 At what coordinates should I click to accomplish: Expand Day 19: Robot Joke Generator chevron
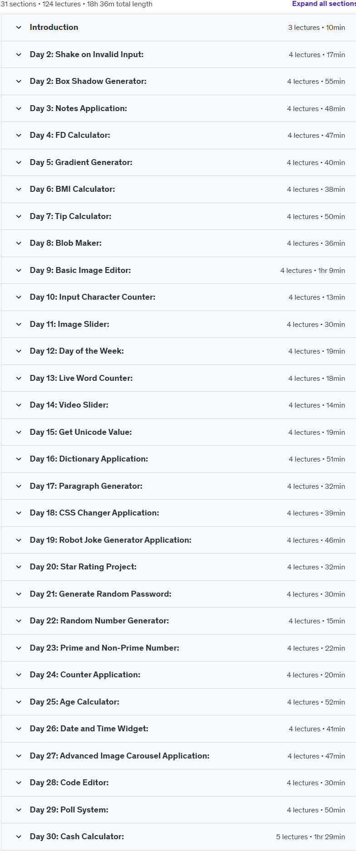click(19, 540)
